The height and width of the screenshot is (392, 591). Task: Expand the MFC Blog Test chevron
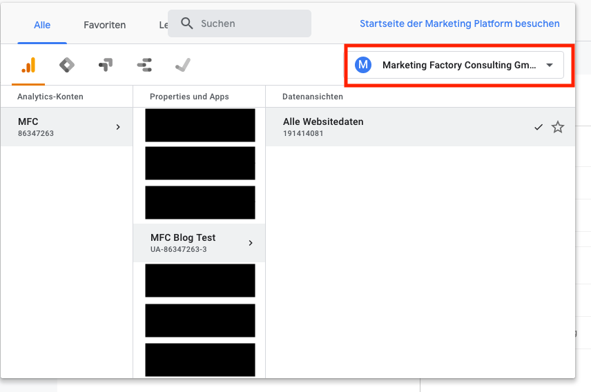click(x=251, y=243)
